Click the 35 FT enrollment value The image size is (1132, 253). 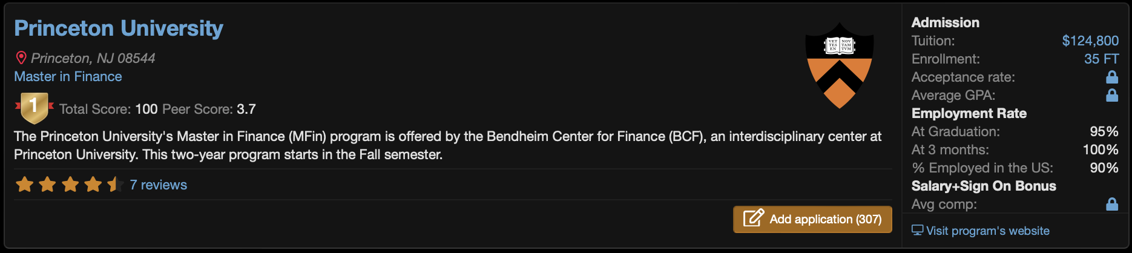coord(1101,59)
